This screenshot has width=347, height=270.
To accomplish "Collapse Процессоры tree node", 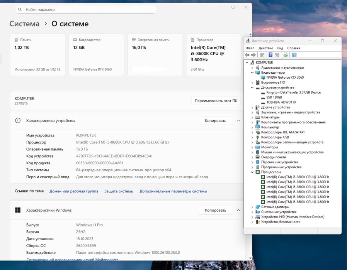I will 252,172.
